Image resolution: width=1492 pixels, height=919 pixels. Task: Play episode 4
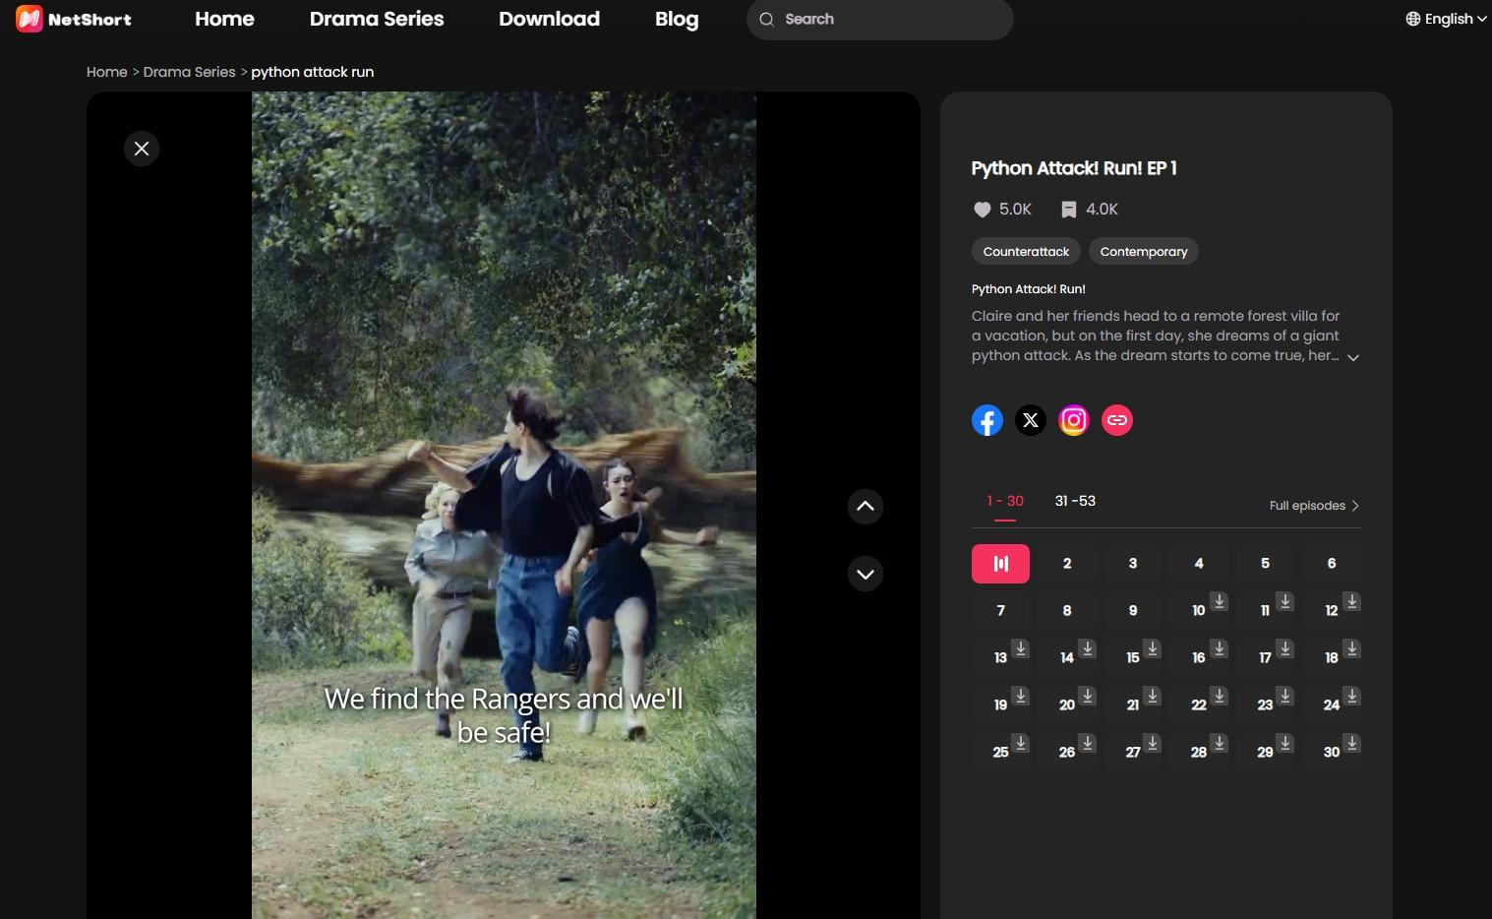point(1199,564)
